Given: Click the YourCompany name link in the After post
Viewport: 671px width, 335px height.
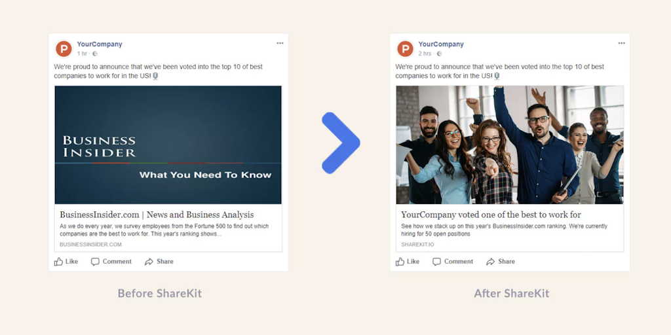Looking at the screenshot, I should click(441, 44).
